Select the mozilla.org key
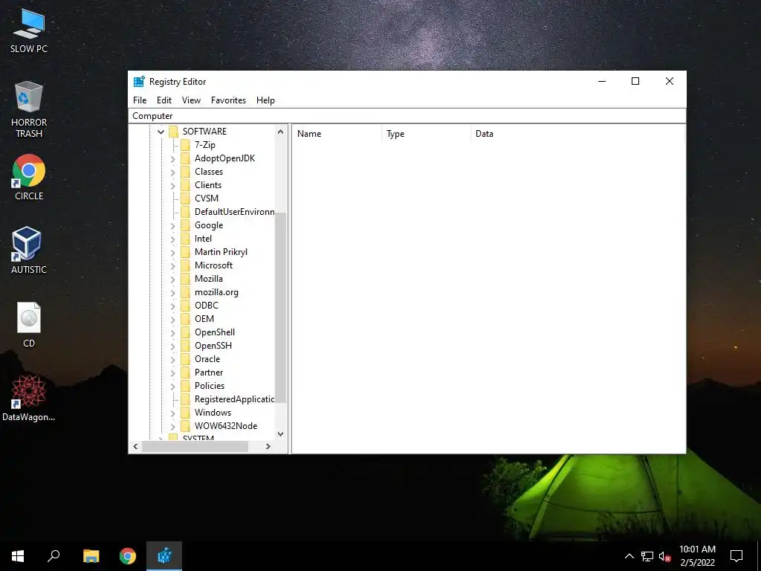 tap(216, 291)
